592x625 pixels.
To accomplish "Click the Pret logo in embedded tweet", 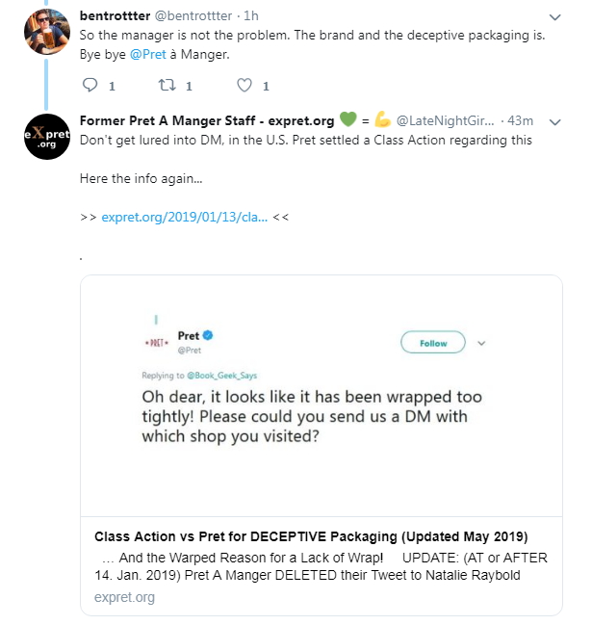I will tap(156, 342).
